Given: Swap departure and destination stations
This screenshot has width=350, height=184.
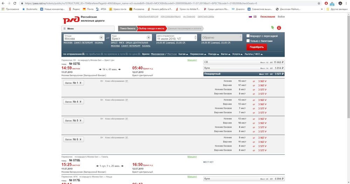Looking at the screenshot, I should [x=108, y=38].
